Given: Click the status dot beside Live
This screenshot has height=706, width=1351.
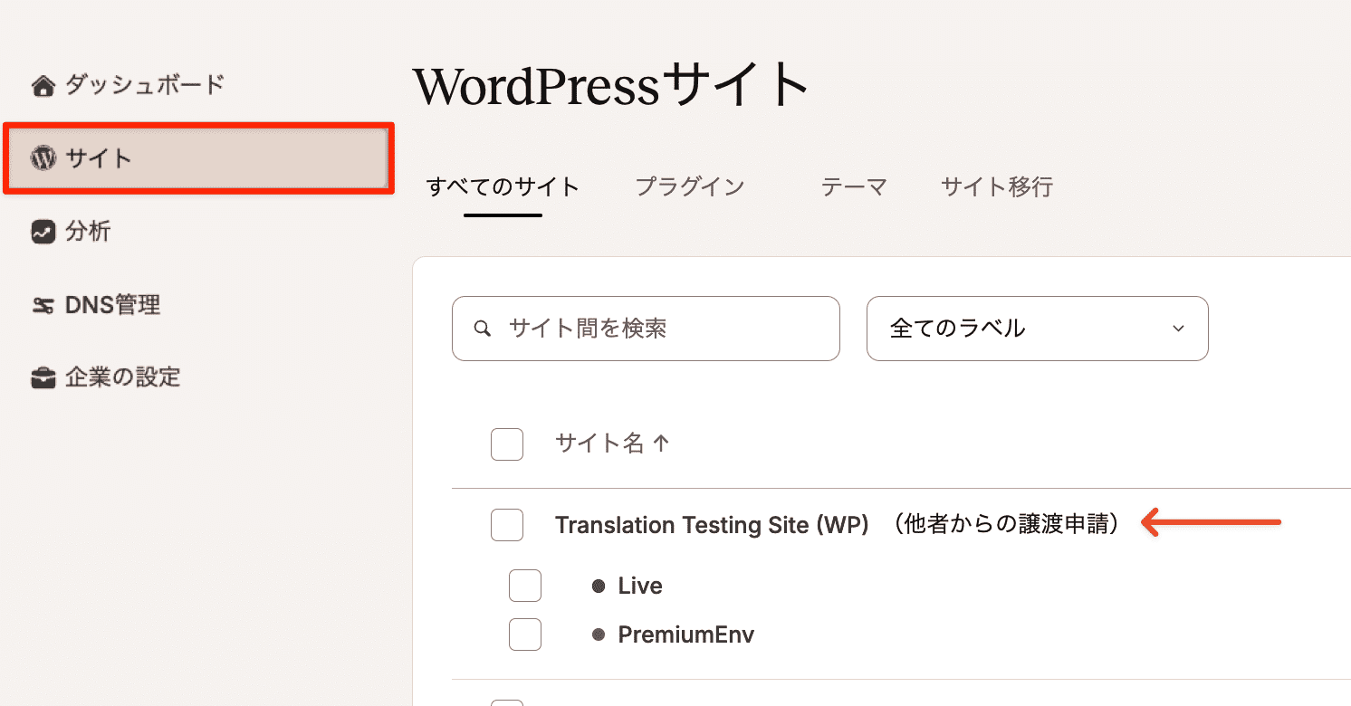Looking at the screenshot, I should click(599, 586).
